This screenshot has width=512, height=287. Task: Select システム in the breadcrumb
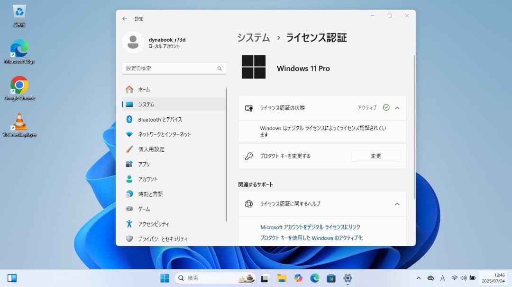click(x=253, y=37)
